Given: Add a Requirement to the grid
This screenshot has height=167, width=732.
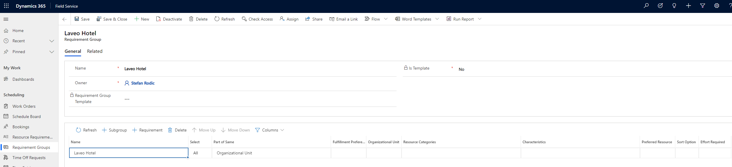Looking at the screenshot, I should [147, 130].
